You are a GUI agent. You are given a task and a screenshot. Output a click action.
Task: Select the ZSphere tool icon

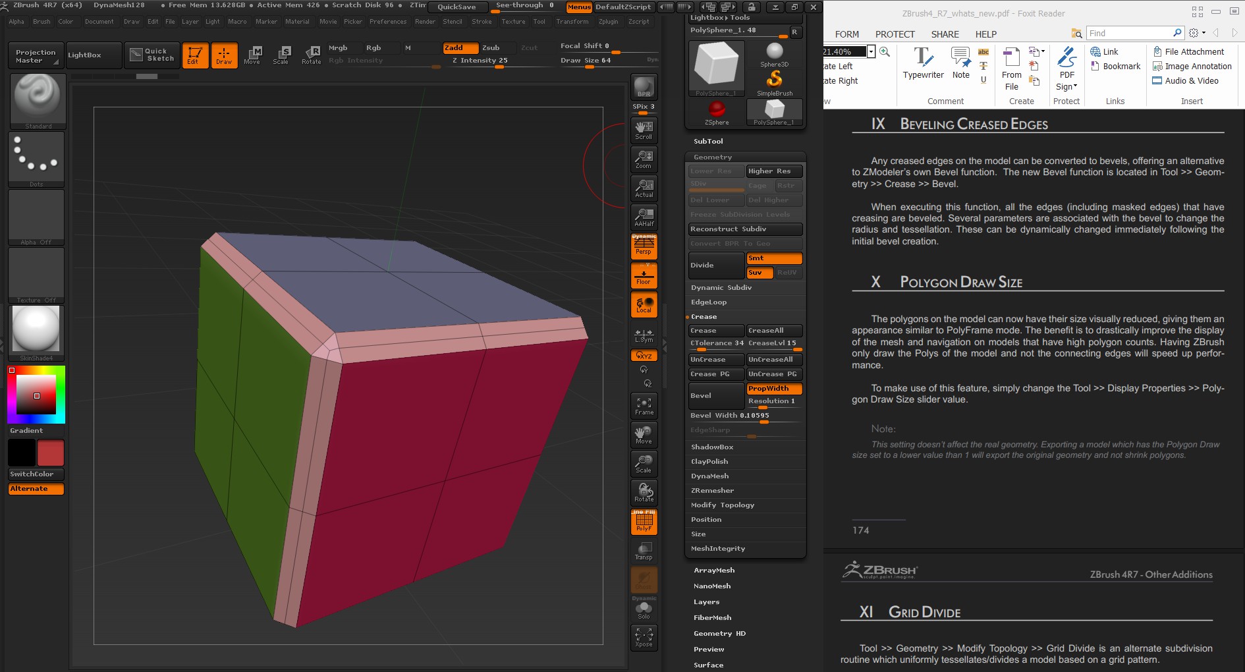(717, 113)
